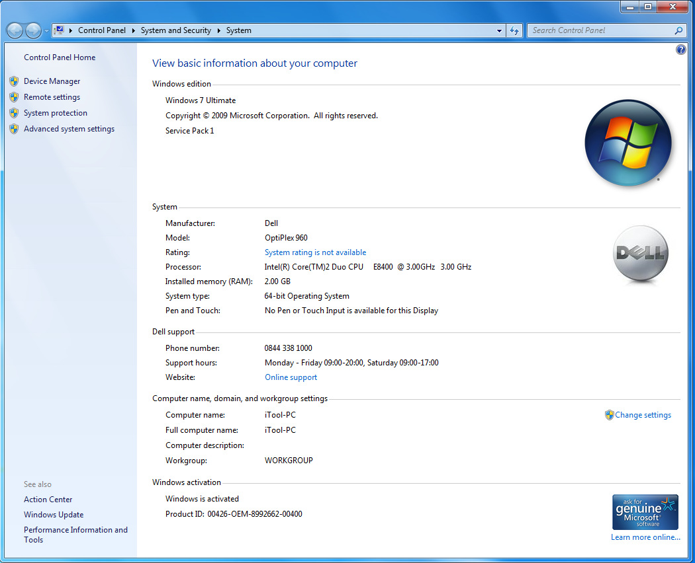Image resolution: width=695 pixels, height=563 pixels.
Task: Click shield icon next to Remote settings
Action: 14,97
